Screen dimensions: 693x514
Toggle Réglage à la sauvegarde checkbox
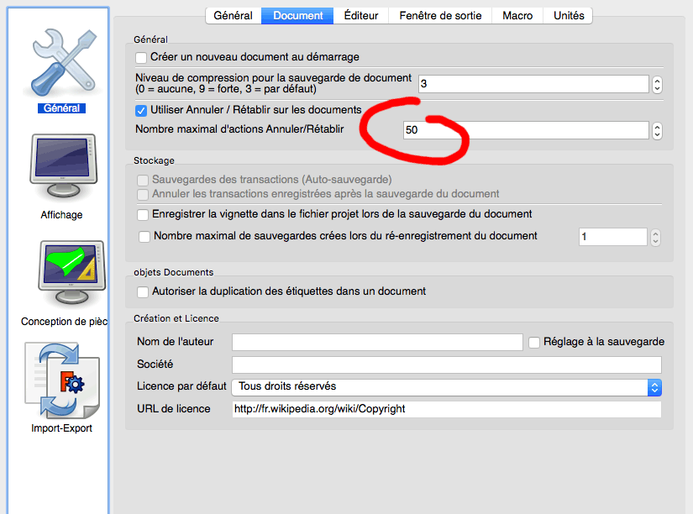(x=534, y=342)
